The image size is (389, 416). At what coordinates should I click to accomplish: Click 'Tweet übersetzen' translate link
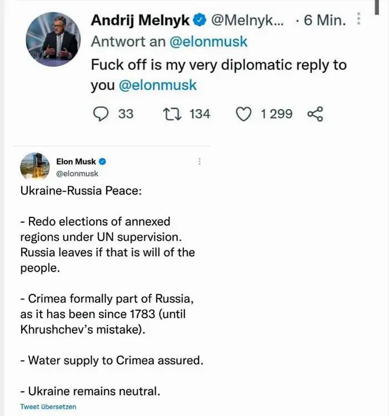[48, 407]
